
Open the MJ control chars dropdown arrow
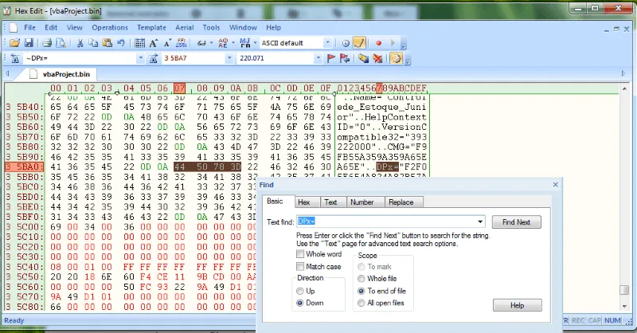pos(255,43)
